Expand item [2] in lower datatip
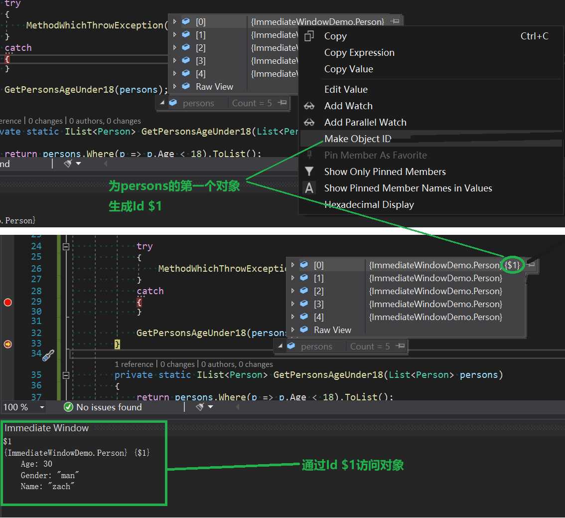 pyautogui.click(x=292, y=291)
